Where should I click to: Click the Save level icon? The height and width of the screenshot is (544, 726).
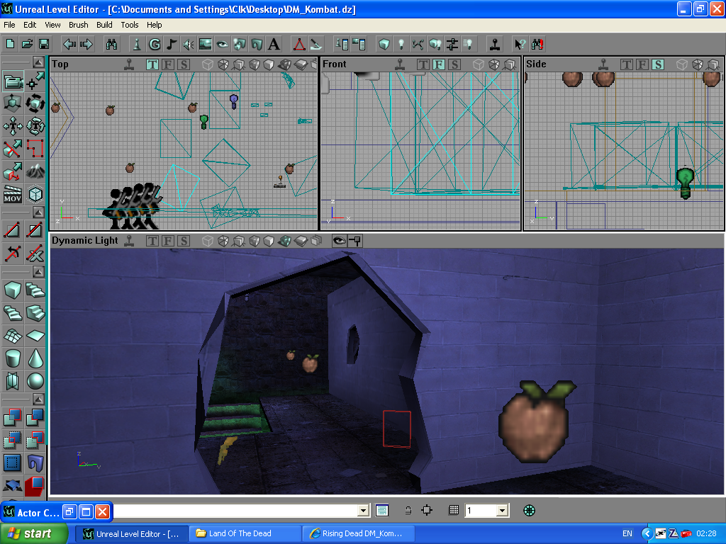(44, 44)
